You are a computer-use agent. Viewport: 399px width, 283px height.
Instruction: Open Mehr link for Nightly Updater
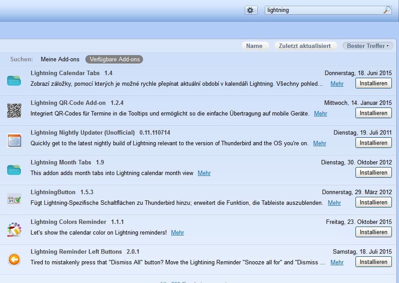coord(319,143)
